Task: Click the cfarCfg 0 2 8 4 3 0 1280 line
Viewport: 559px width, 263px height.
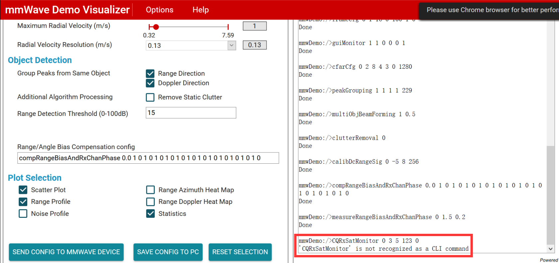Action: [355, 67]
